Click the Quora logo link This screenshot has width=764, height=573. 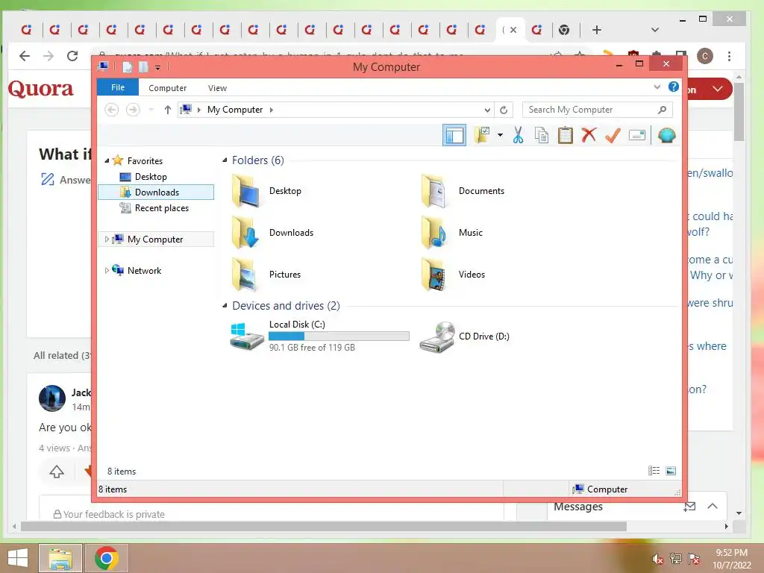click(x=41, y=89)
